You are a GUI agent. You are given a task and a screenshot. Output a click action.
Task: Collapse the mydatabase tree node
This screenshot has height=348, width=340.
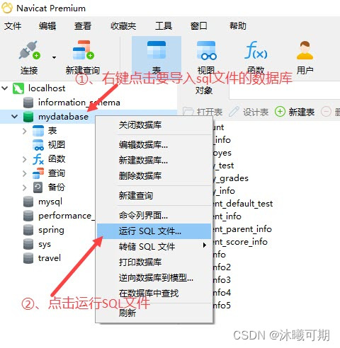click(15, 117)
